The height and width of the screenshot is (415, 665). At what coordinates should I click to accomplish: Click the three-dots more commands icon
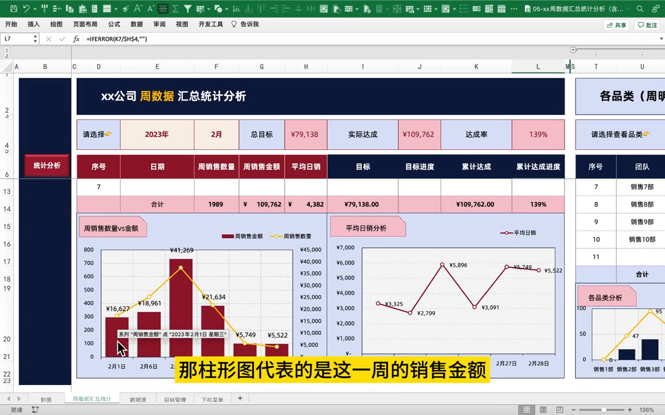[514, 9]
